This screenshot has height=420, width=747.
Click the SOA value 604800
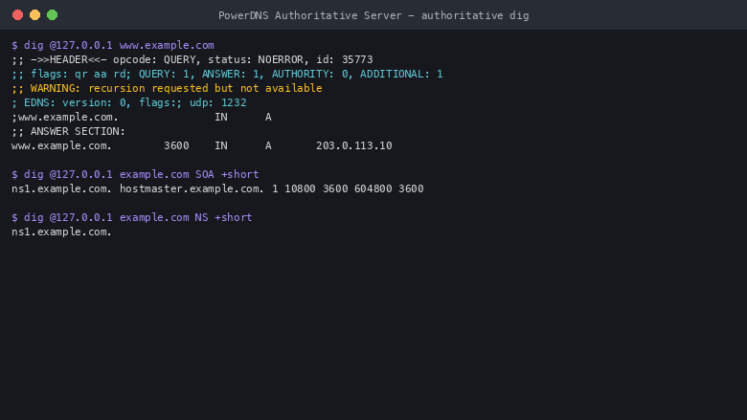[x=373, y=188]
